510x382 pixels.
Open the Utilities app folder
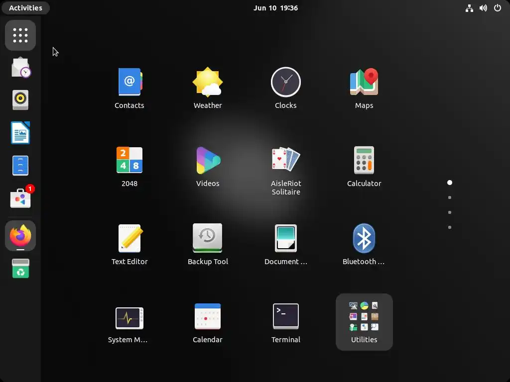364,322
